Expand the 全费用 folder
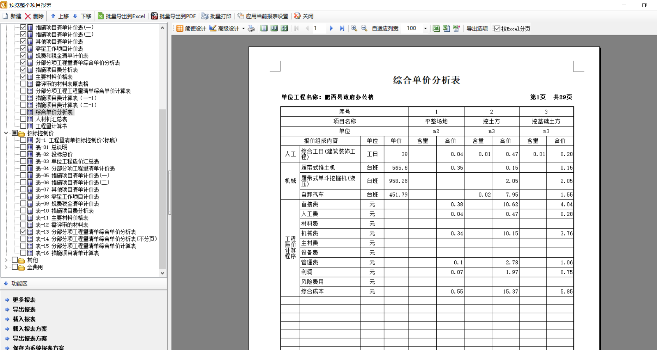This screenshot has height=350, width=657. (x=6, y=267)
